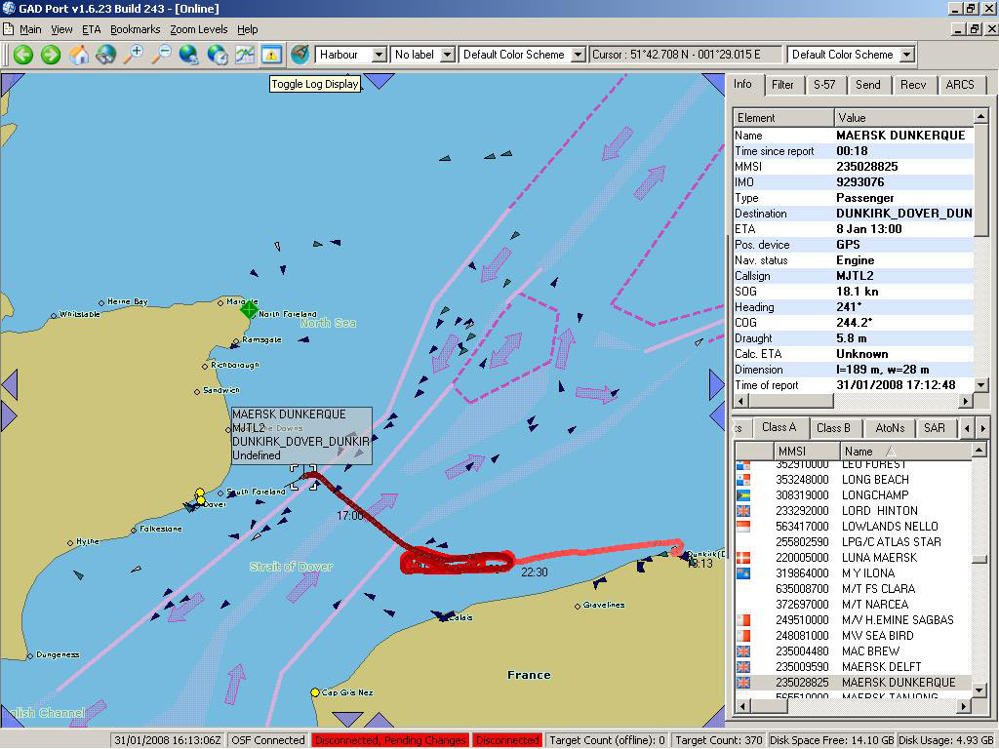Sort the ship list by MMSI column
This screenshot has height=749, width=999.
coord(806,451)
